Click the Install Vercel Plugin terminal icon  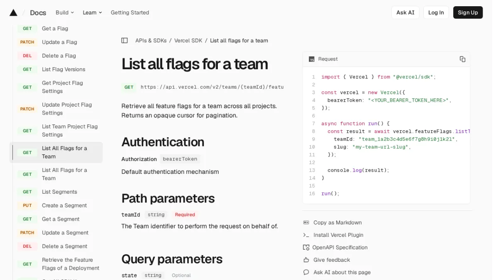[306, 235]
